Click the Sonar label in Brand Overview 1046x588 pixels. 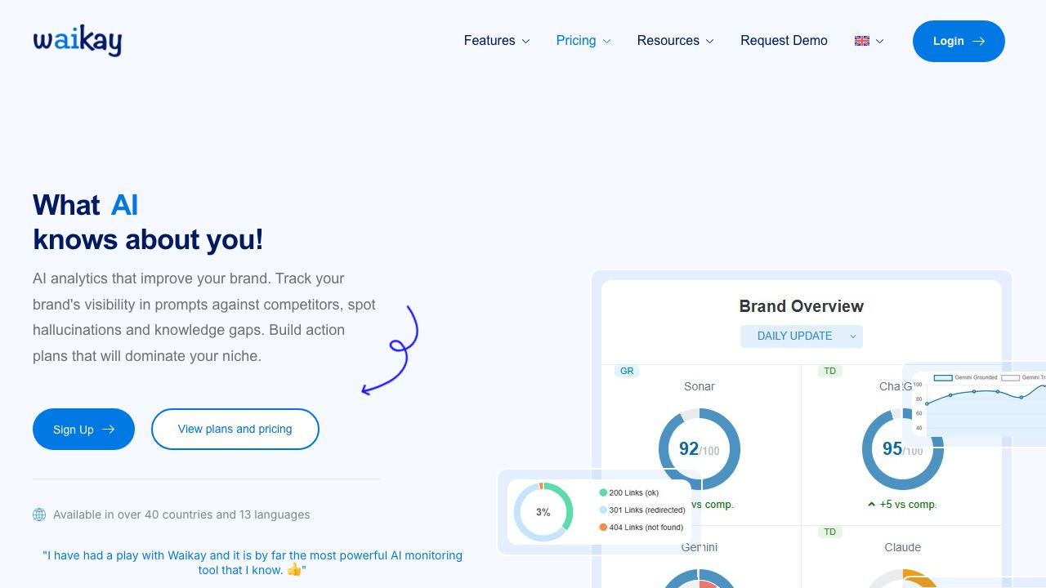pos(700,386)
